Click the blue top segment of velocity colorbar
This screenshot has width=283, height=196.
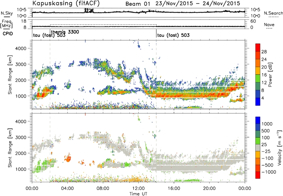258,120
